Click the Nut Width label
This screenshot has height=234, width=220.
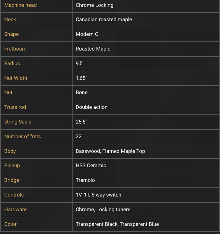16,78
